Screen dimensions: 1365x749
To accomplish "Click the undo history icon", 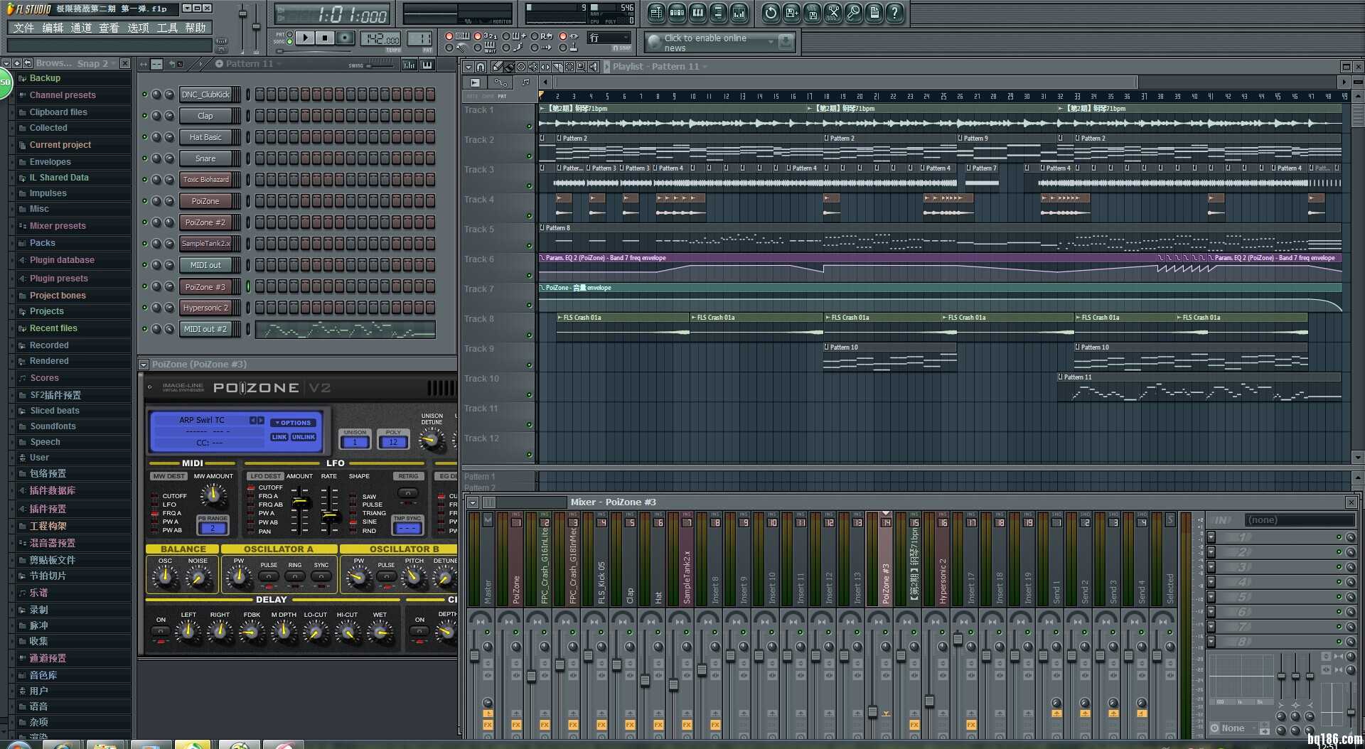I will (771, 13).
